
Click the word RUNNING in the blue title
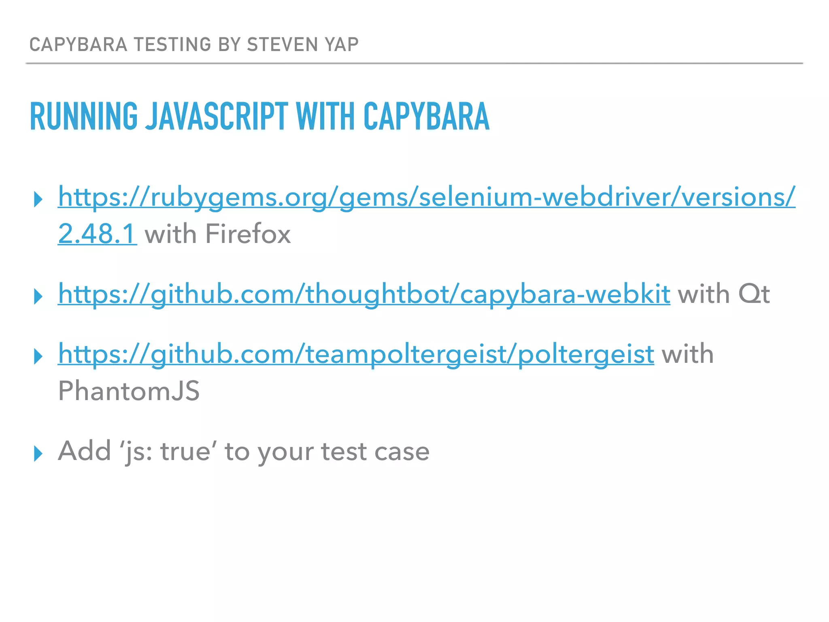[x=84, y=117]
